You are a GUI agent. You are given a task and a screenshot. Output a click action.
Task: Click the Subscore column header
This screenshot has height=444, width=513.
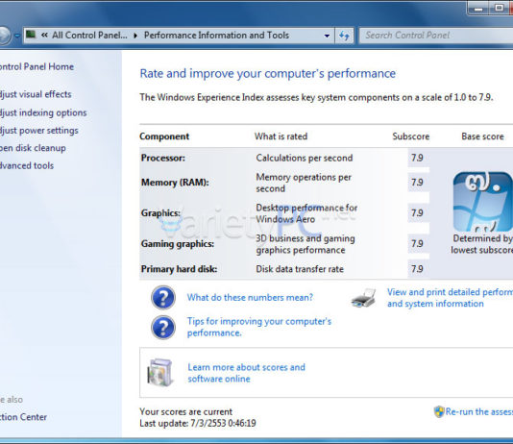pyautogui.click(x=411, y=136)
